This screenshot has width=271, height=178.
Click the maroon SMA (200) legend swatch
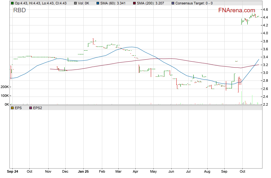tap(135, 3)
